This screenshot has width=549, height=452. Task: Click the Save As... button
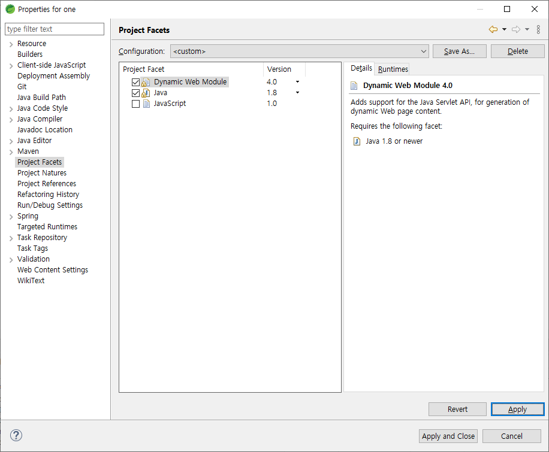point(459,51)
